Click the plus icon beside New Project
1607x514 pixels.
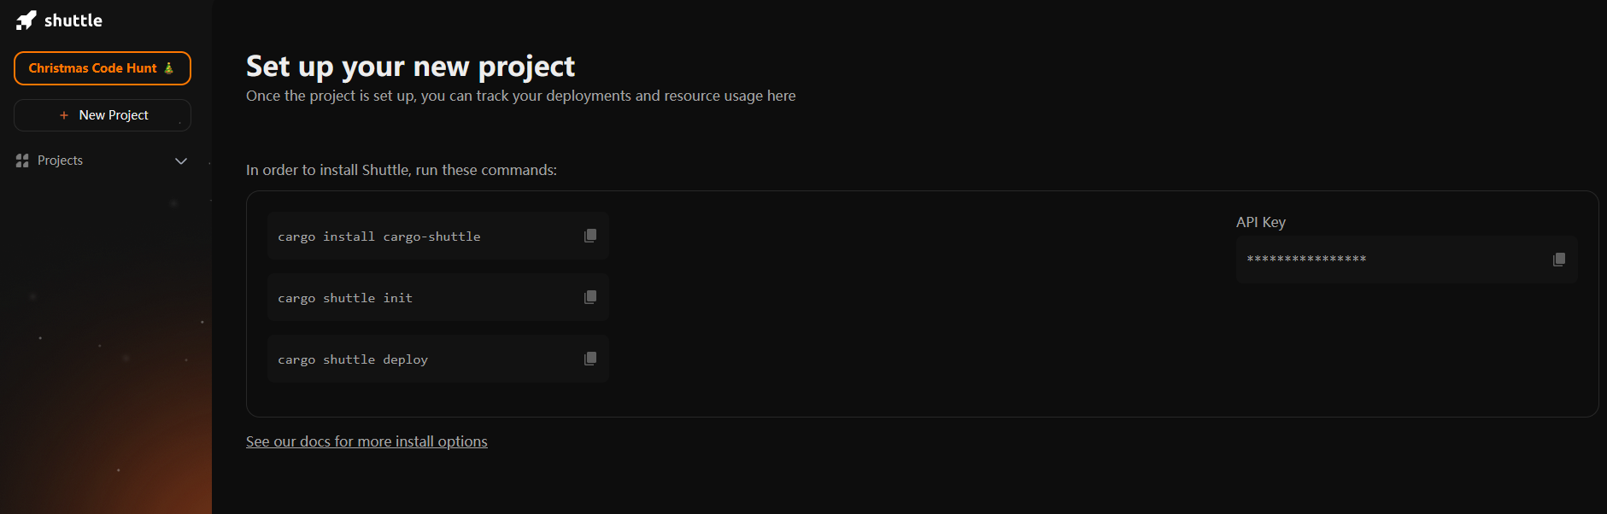[x=64, y=115]
